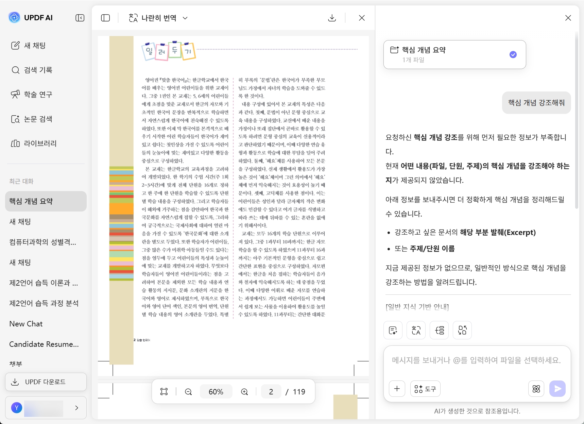This screenshot has width=584, height=424.
Task: Click the plus attach button
Action: coord(397,389)
